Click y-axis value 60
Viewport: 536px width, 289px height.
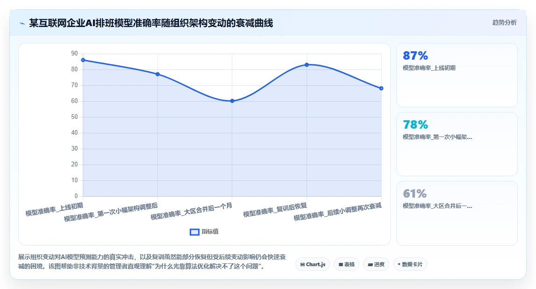coord(74,101)
